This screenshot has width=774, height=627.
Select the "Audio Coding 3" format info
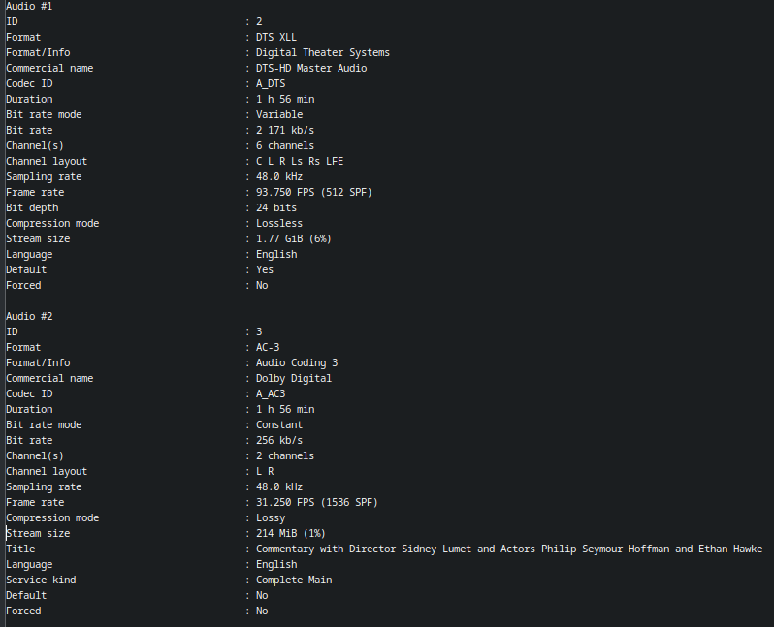[x=297, y=362]
